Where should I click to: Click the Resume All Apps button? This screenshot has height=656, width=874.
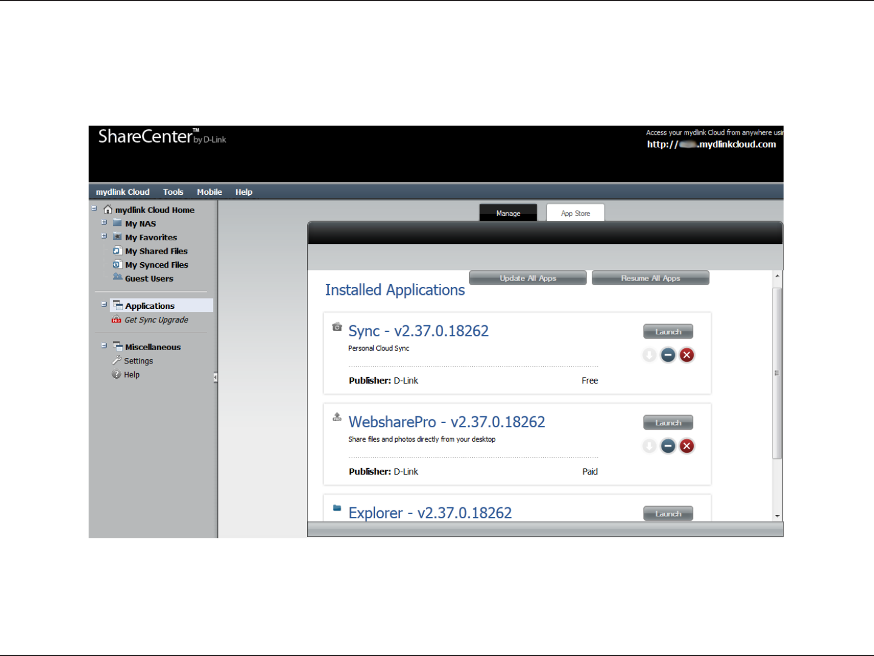point(651,278)
